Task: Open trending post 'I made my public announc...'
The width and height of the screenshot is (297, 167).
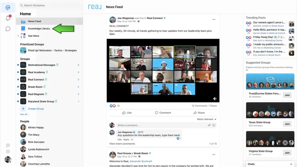Action: (269, 44)
